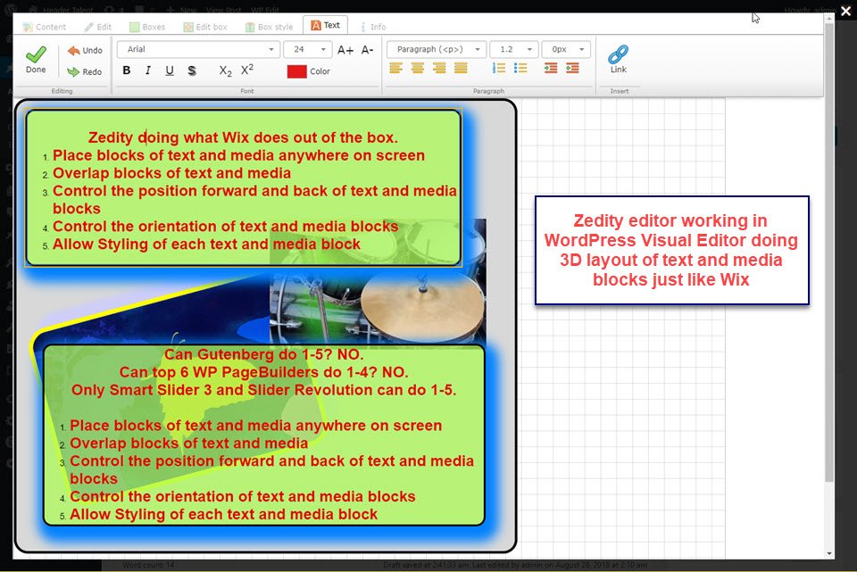Switch to the Content tab
The height and width of the screenshot is (572, 857).
(x=45, y=27)
